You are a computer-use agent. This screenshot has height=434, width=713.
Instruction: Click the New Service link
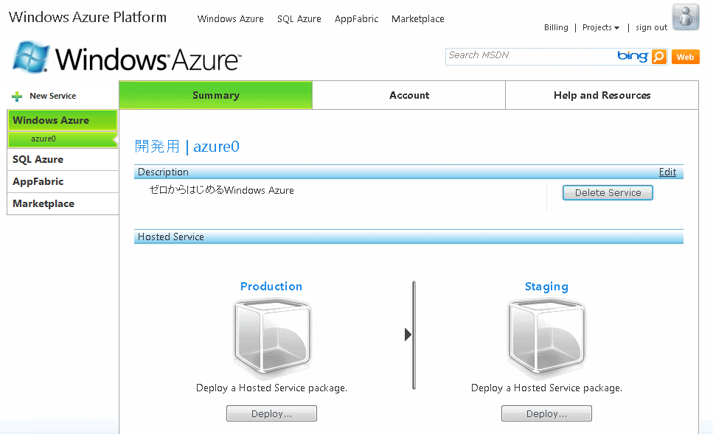53,96
